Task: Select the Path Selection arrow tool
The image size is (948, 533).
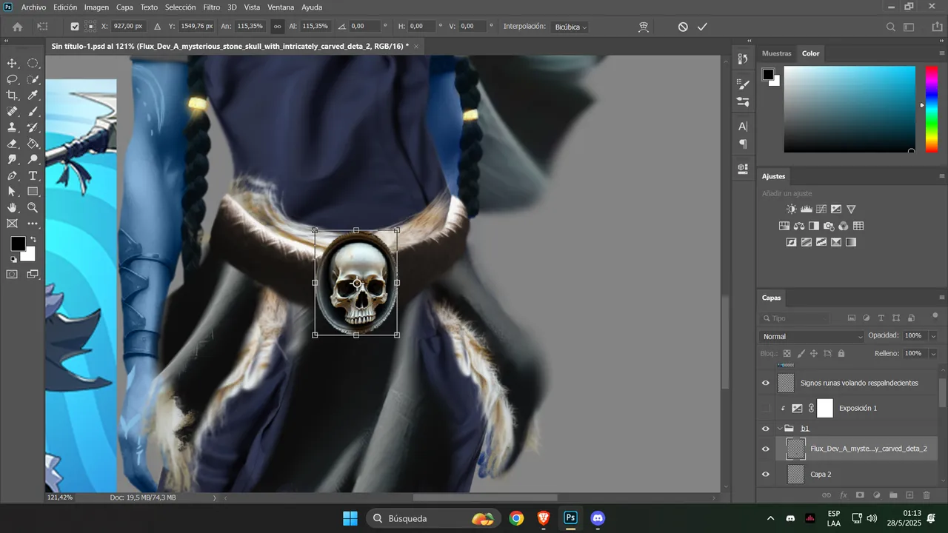Action: click(x=12, y=192)
